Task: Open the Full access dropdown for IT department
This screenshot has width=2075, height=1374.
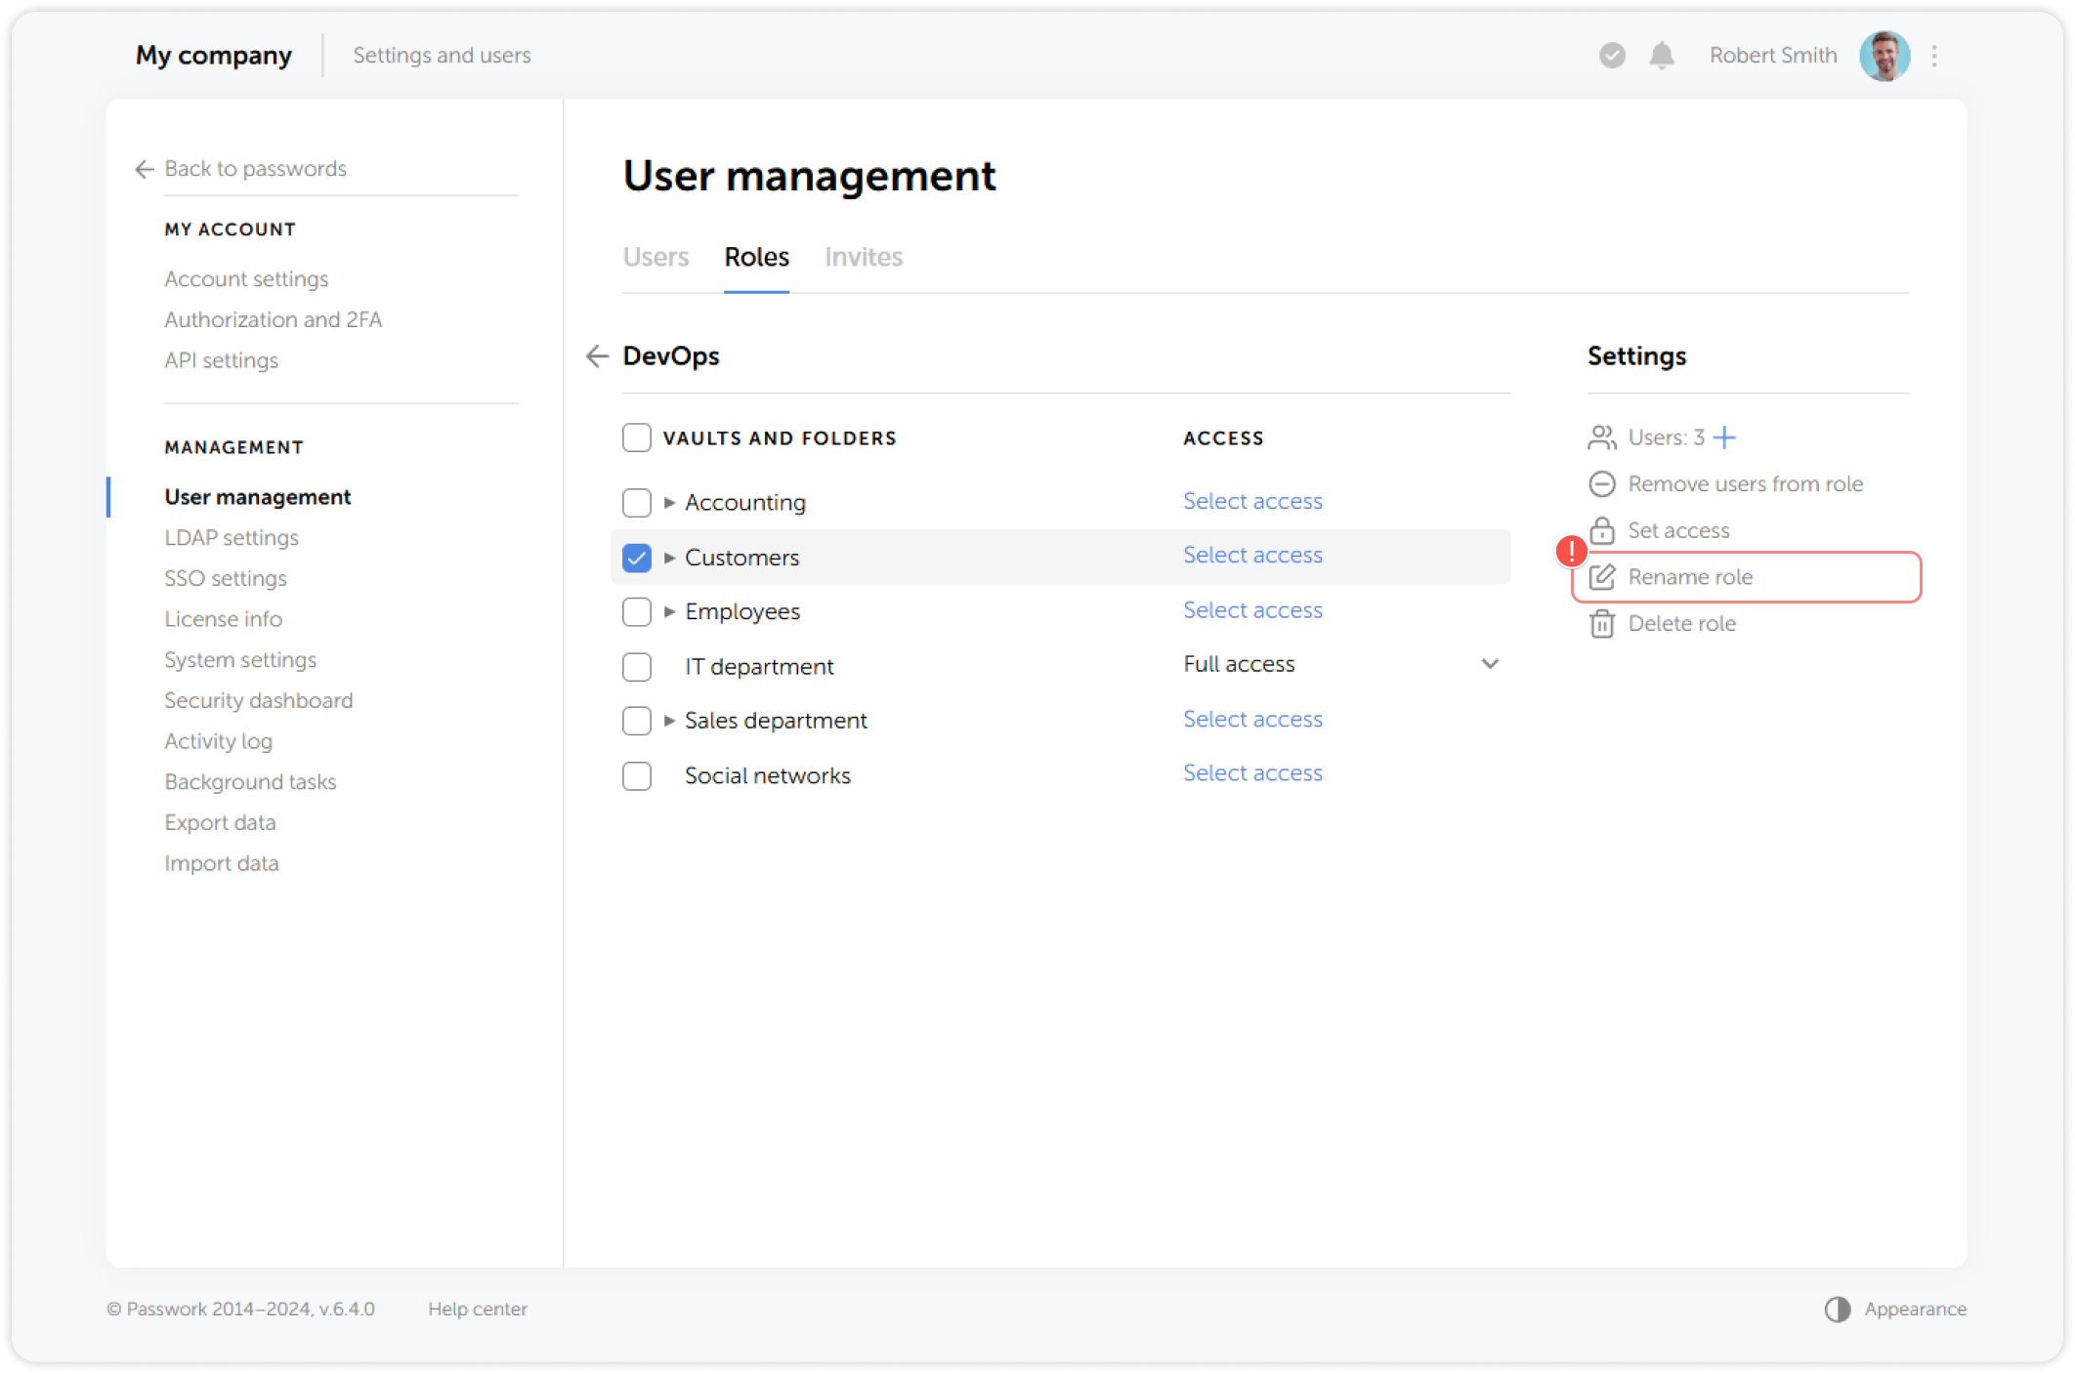Action: click(x=1490, y=664)
